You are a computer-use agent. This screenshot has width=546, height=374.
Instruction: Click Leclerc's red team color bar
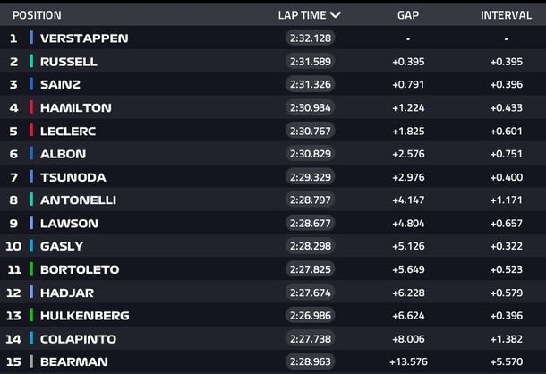31,131
